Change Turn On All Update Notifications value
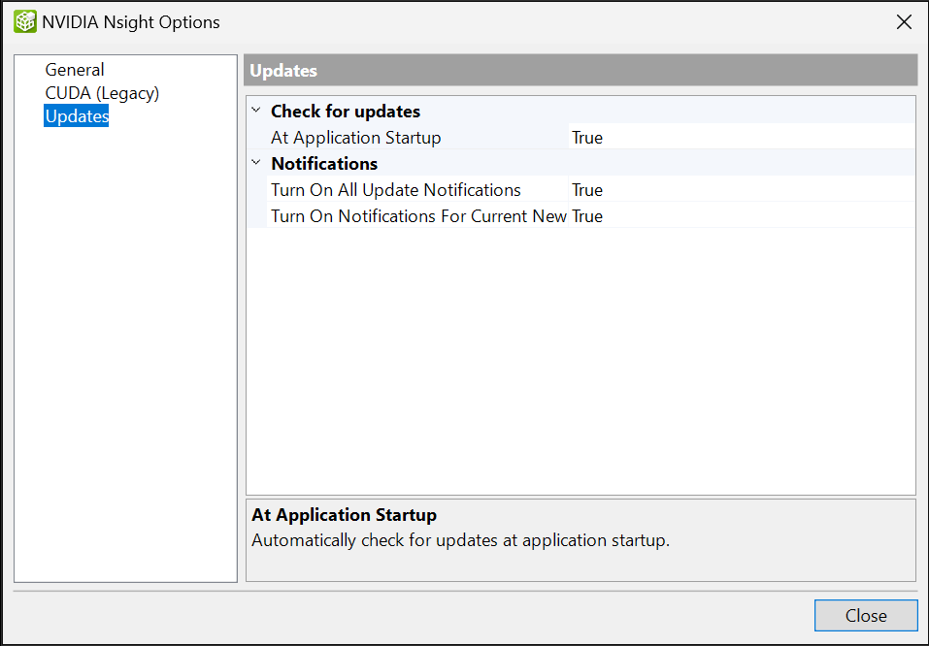The width and height of the screenshot is (929, 646). pyautogui.click(x=742, y=189)
